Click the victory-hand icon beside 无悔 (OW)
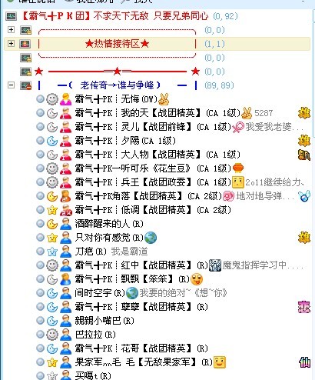 coord(164,99)
